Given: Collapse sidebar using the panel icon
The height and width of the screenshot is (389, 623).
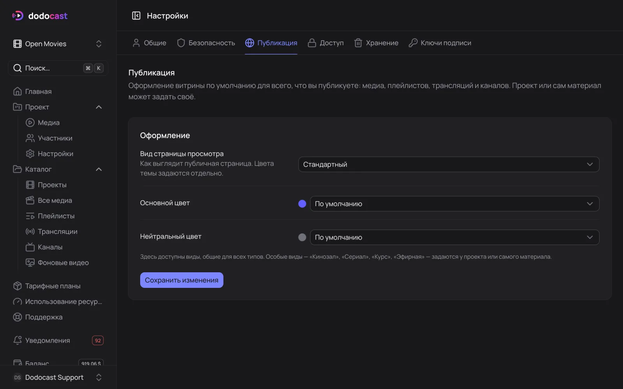Looking at the screenshot, I should pyautogui.click(x=136, y=16).
